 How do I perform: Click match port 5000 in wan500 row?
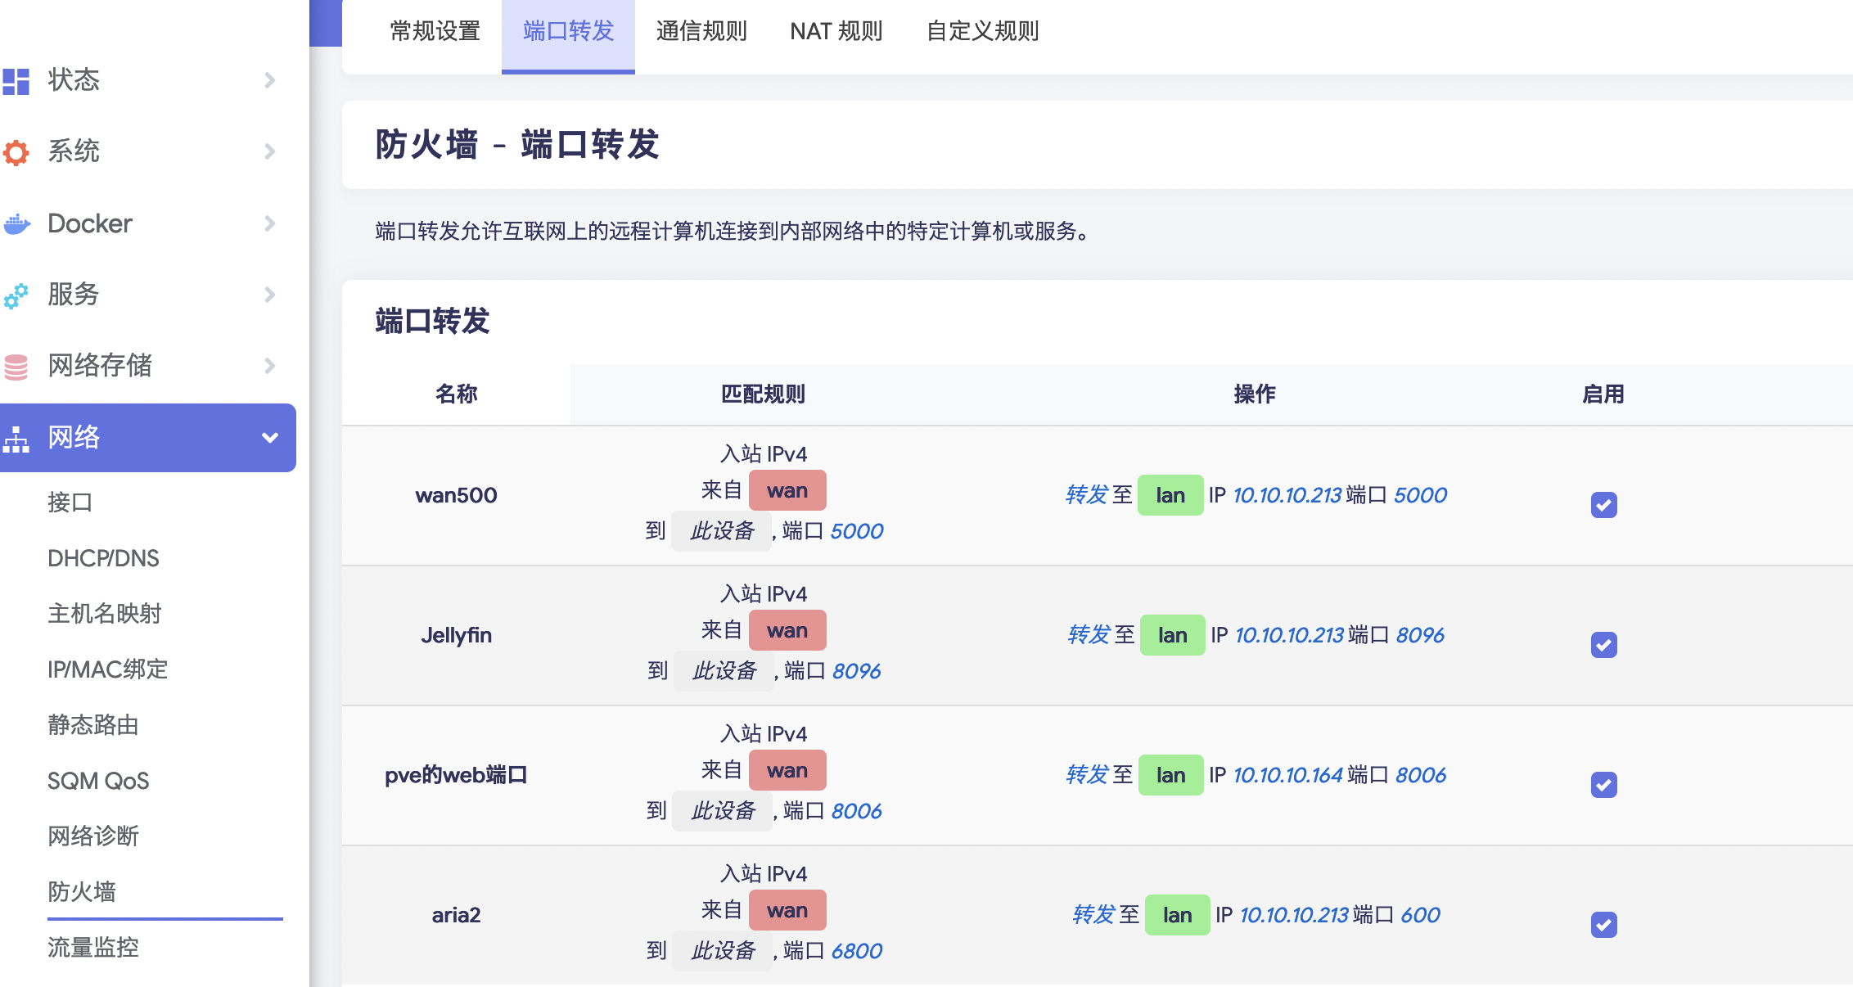pos(857,531)
